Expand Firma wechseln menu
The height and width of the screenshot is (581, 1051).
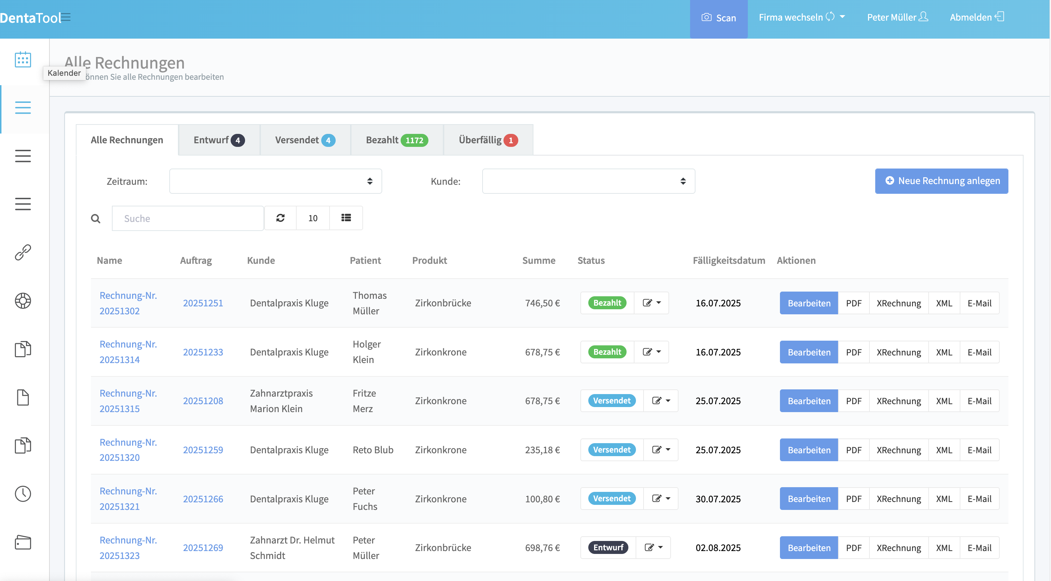click(801, 17)
